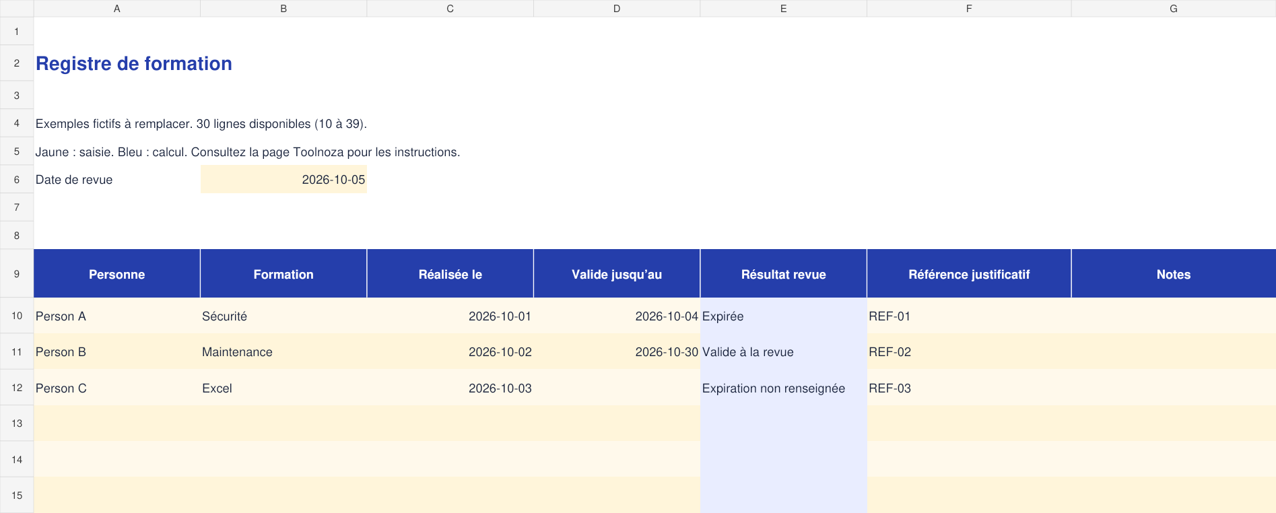Select the 'Réalisée le' table header
Viewport: 1276px width, 513px height.
[x=450, y=274]
